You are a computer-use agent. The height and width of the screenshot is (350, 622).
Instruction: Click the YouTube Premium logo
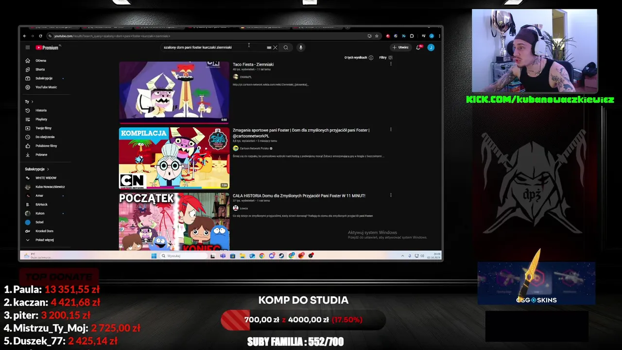(47, 48)
